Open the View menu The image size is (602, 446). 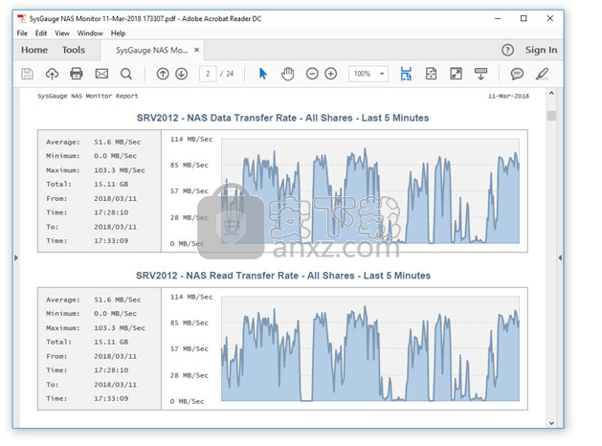pyautogui.click(x=62, y=33)
